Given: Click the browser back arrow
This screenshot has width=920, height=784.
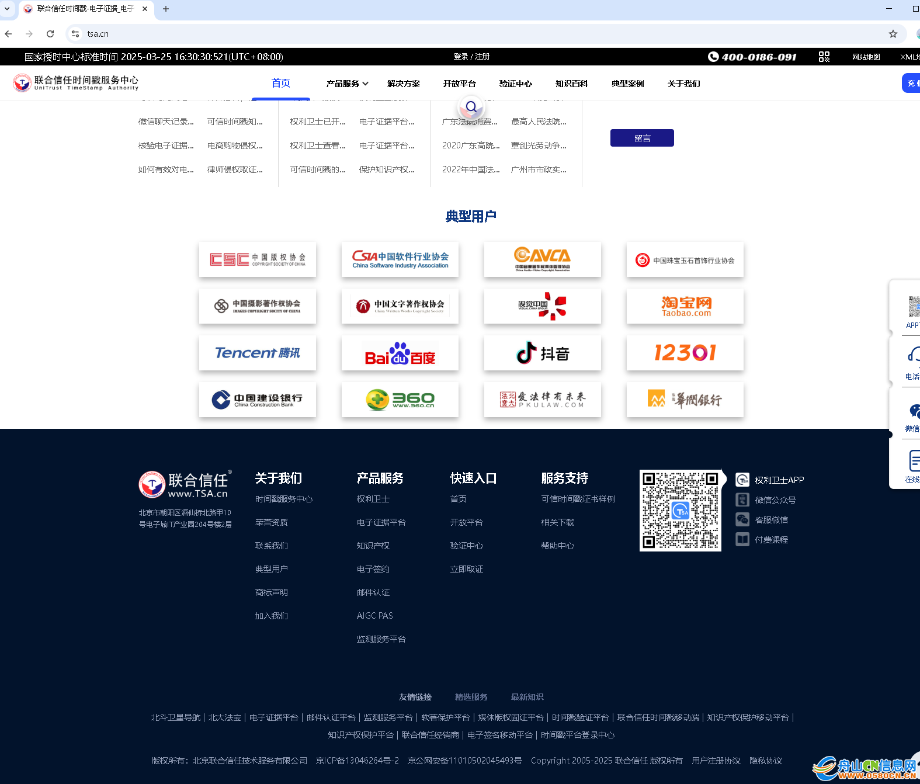Looking at the screenshot, I should [x=8, y=34].
